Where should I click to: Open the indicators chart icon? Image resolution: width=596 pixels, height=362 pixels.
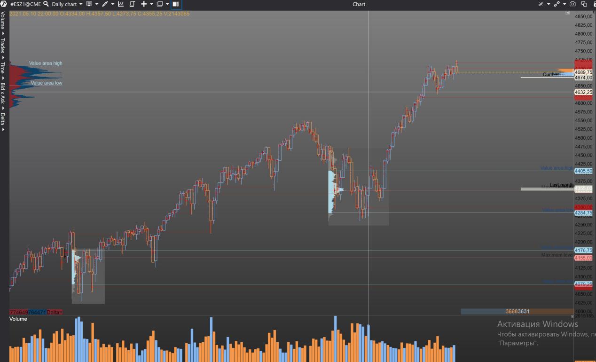click(121, 4)
